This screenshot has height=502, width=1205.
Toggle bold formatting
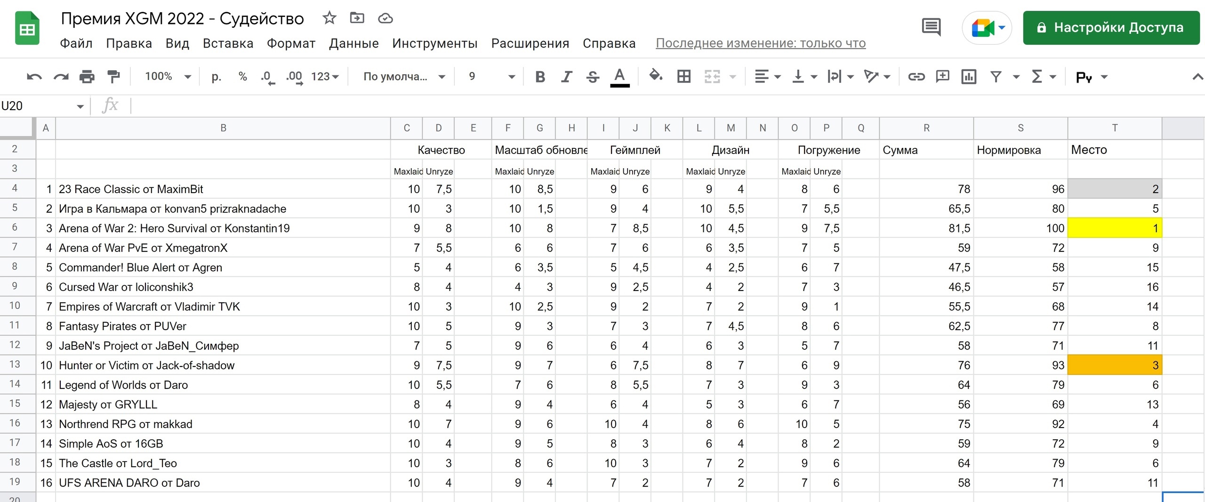tap(540, 77)
